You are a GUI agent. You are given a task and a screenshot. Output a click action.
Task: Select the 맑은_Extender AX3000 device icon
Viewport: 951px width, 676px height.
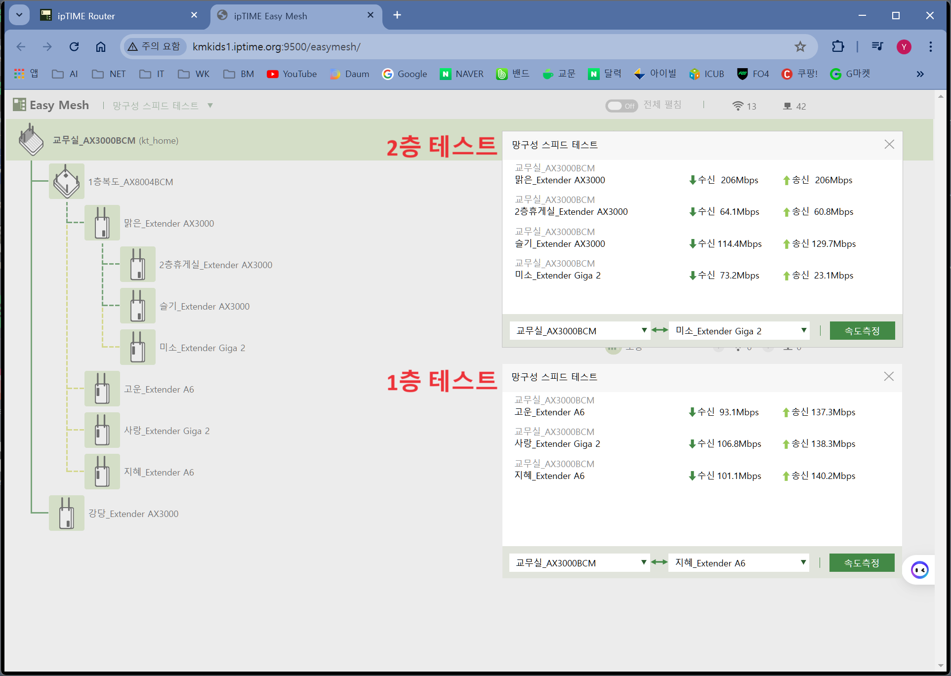point(102,223)
